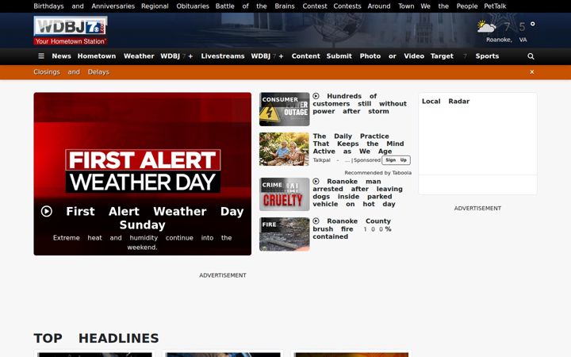Click the search magnifier icon
The width and height of the screenshot is (571, 357).
[x=531, y=56]
